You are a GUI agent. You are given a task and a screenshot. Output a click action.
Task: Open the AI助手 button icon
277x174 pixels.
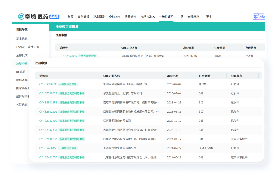pos(256,17)
